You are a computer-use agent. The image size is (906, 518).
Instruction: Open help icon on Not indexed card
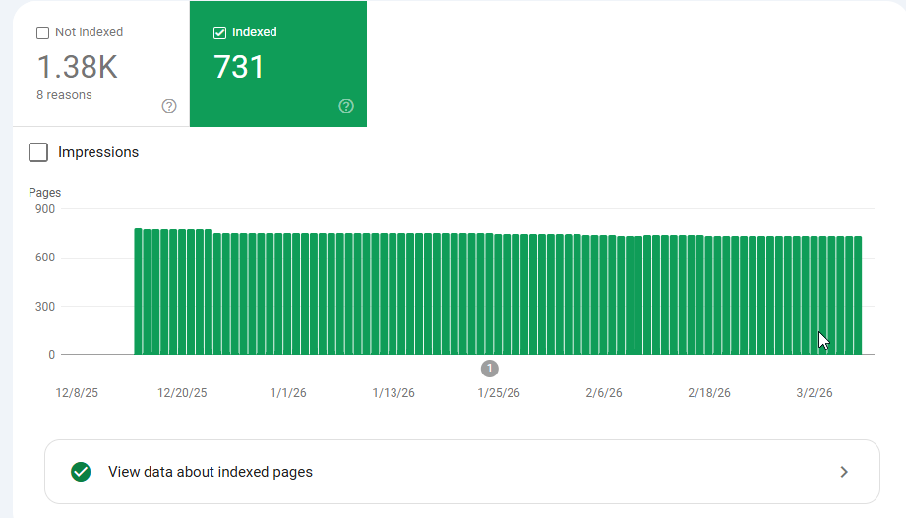click(169, 106)
